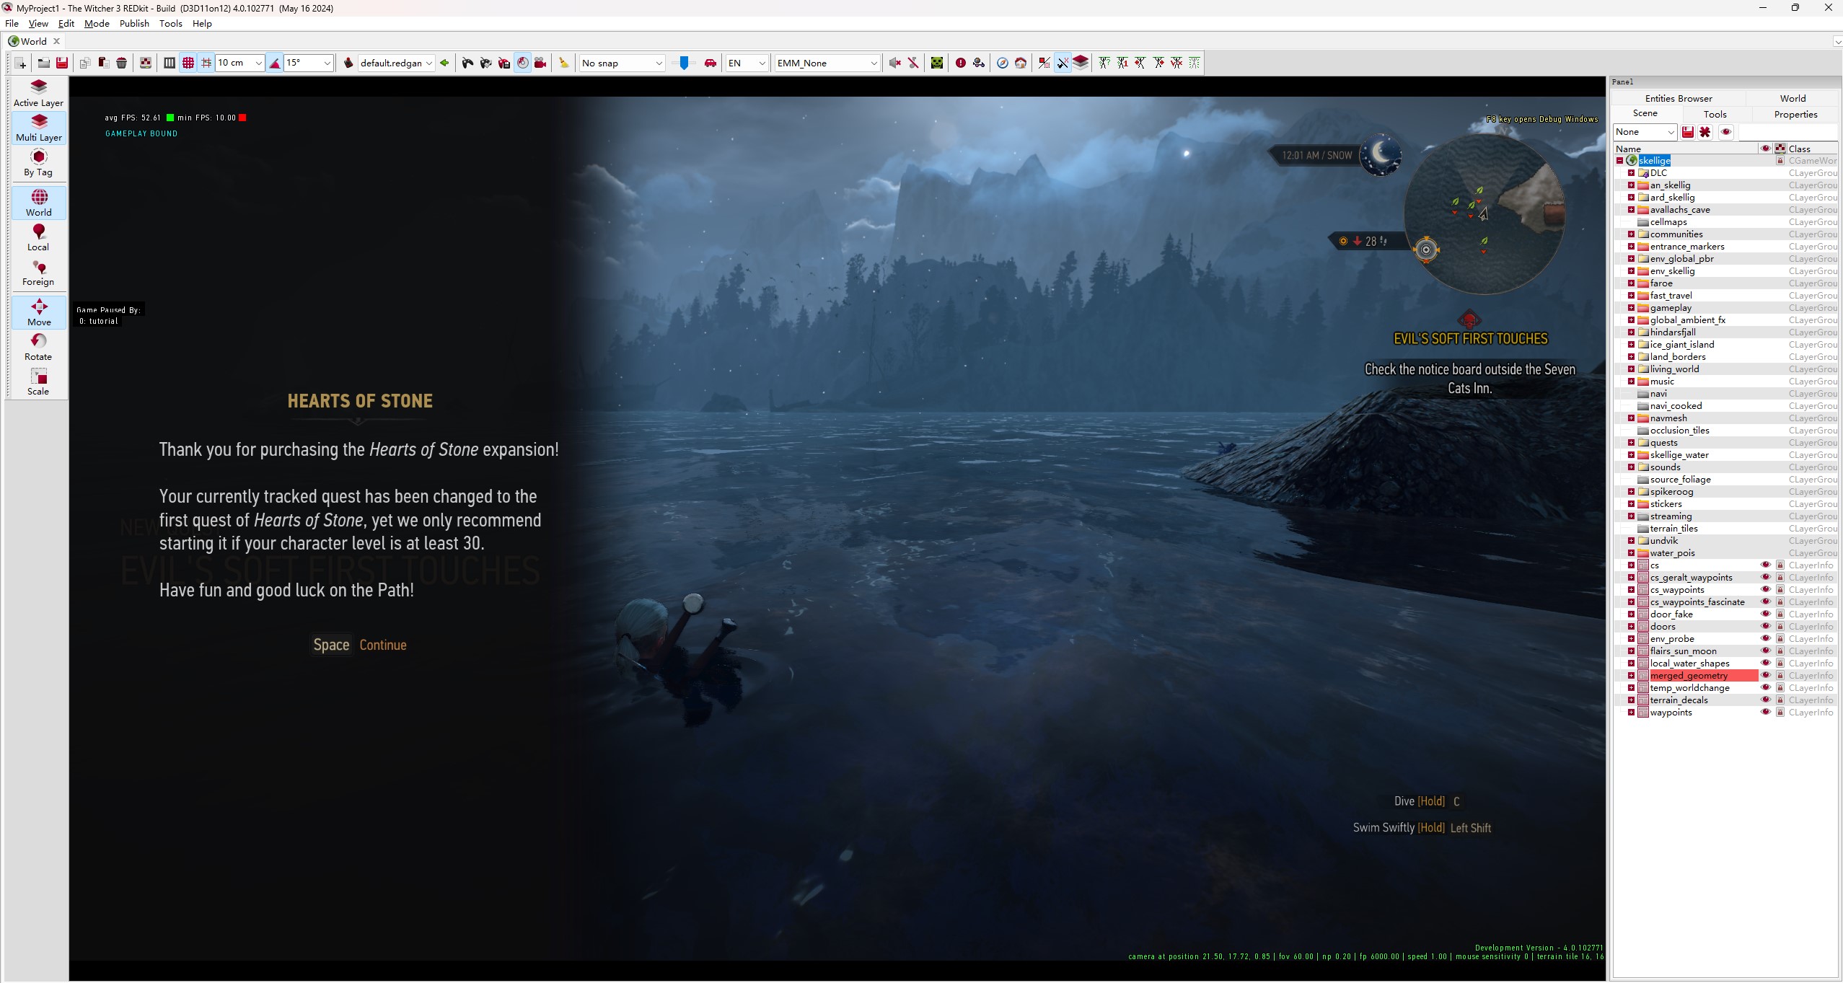Viewport: 1843px width, 983px height.
Task: Click the By Tag selection mode icon
Action: (38, 162)
